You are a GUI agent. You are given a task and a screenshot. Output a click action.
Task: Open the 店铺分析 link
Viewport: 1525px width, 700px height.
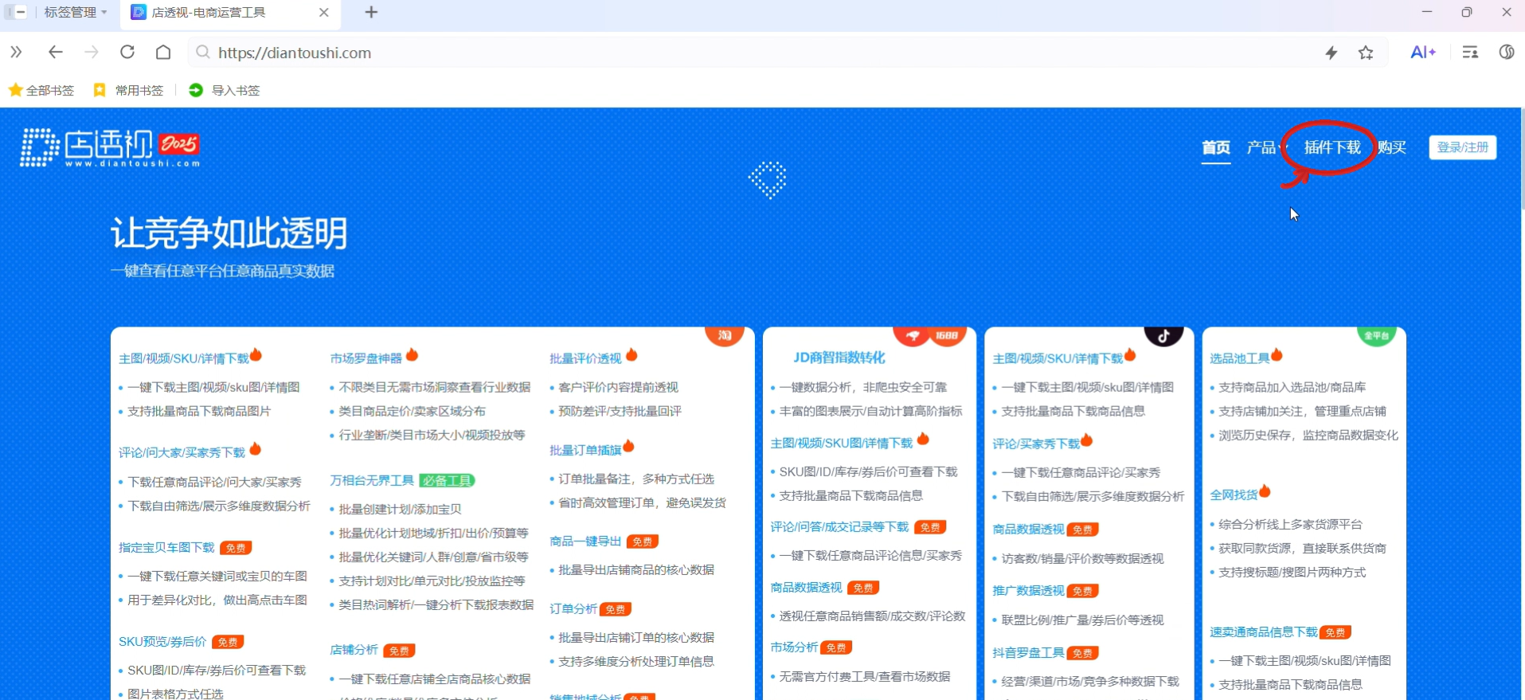pos(354,650)
